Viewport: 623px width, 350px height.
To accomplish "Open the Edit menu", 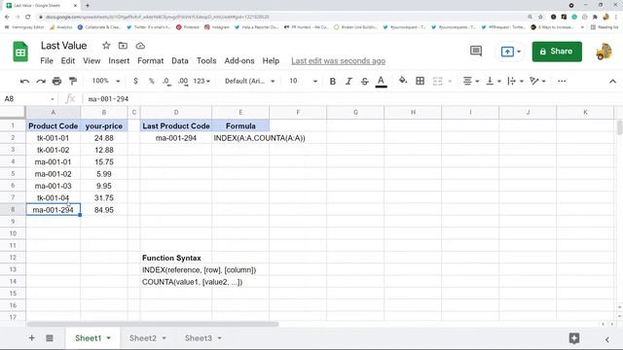I will (x=67, y=60).
